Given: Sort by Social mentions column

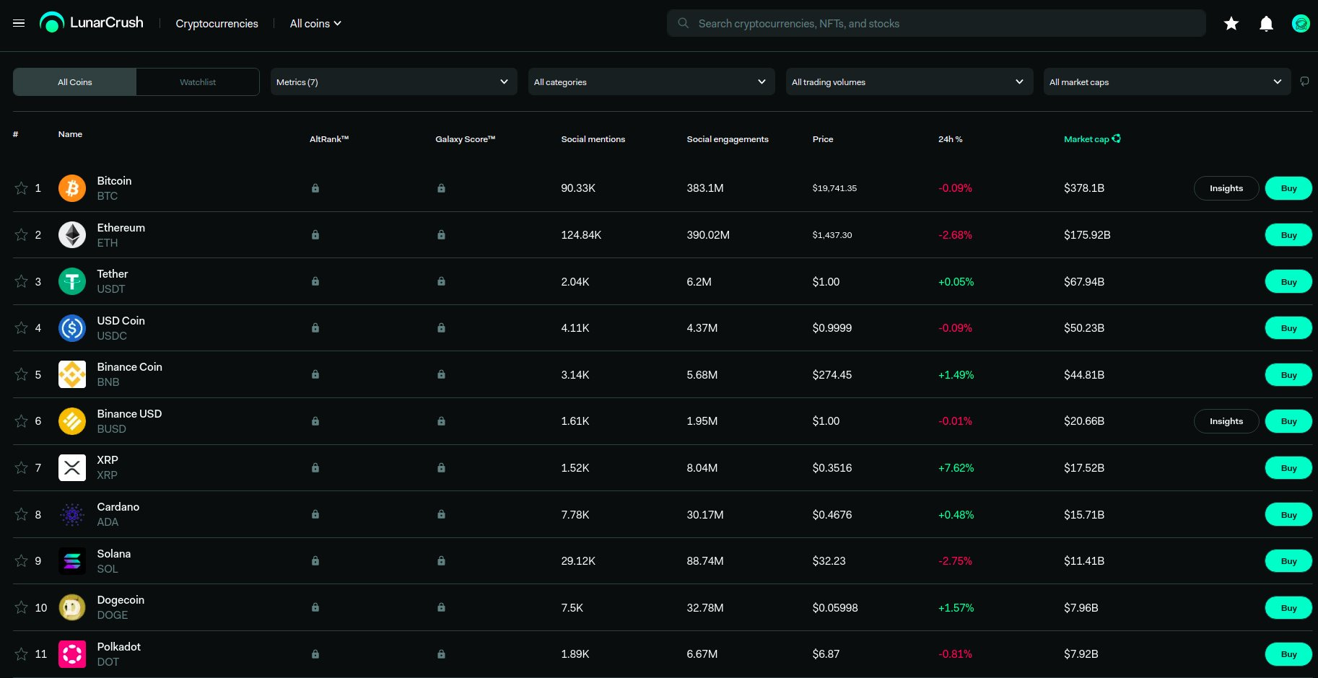Looking at the screenshot, I should 593,139.
